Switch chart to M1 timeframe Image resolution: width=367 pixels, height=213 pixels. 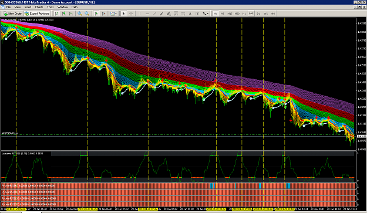point(216,13)
